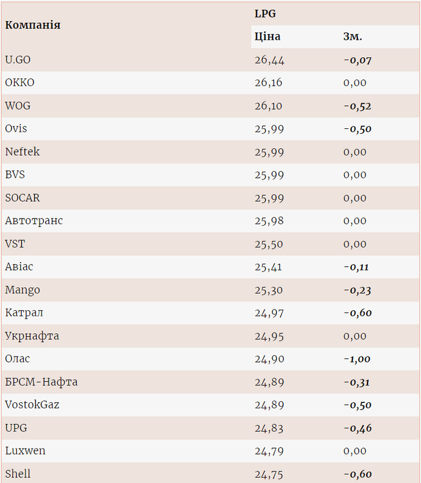This screenshot has height=483, width=421.
Task: Select the Shell company name
Action: [x=17, y=473]
